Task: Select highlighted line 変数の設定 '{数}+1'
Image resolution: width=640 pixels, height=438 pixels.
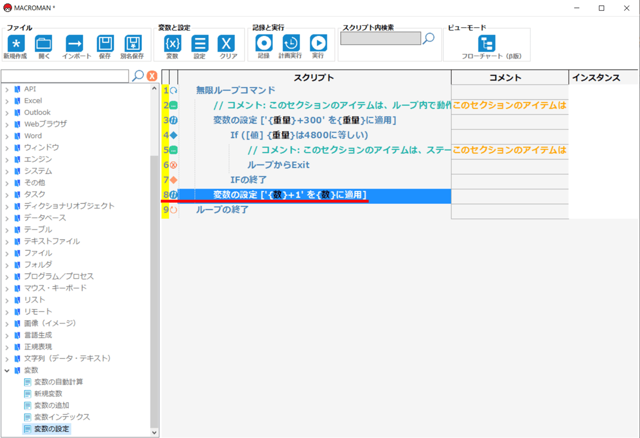Action: pyautogui.click(x=290, y=195)
